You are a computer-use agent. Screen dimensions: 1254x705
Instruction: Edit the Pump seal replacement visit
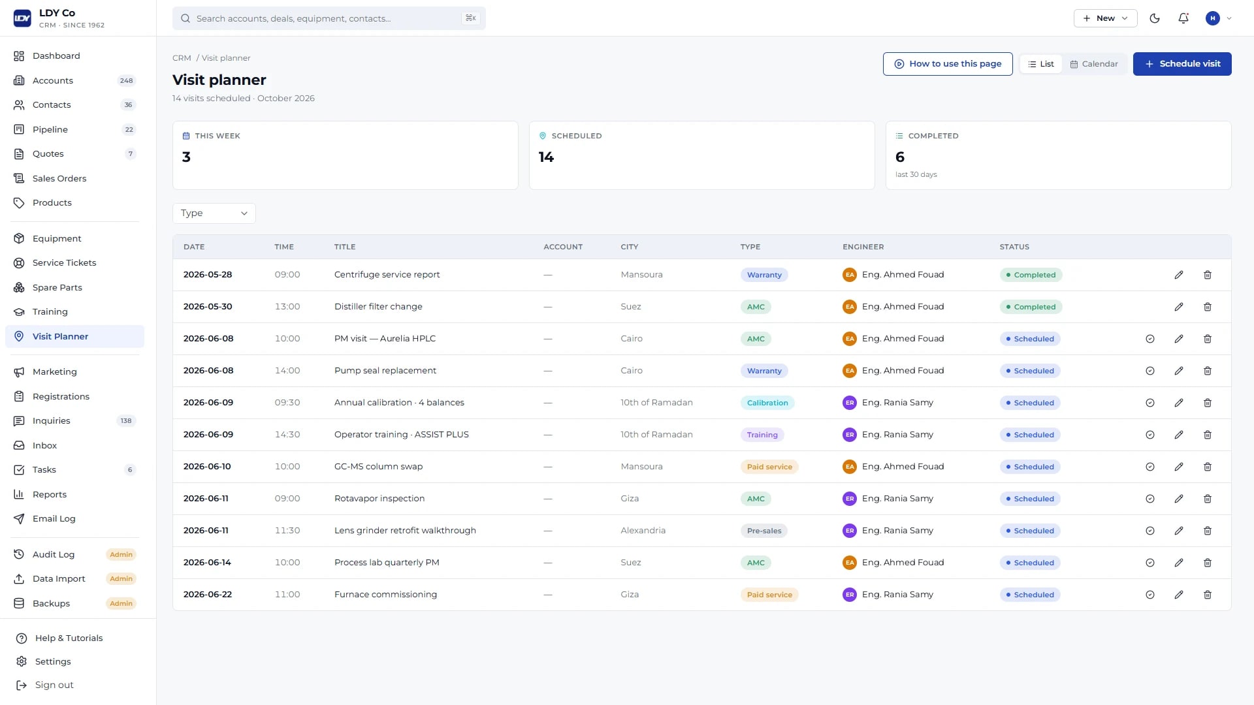[x=1179, y=371]
